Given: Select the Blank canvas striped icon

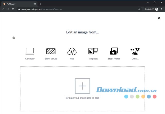Looking at the screenshot, I should 51,51.
